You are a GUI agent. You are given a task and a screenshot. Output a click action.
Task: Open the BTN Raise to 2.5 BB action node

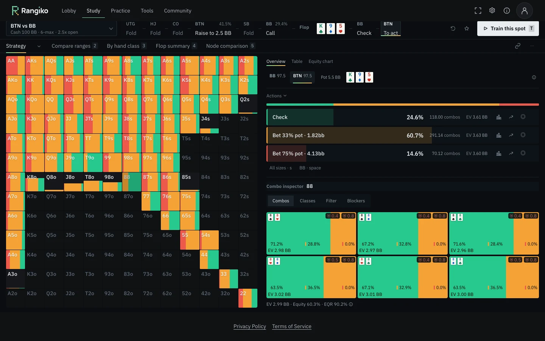click(213, 29)
